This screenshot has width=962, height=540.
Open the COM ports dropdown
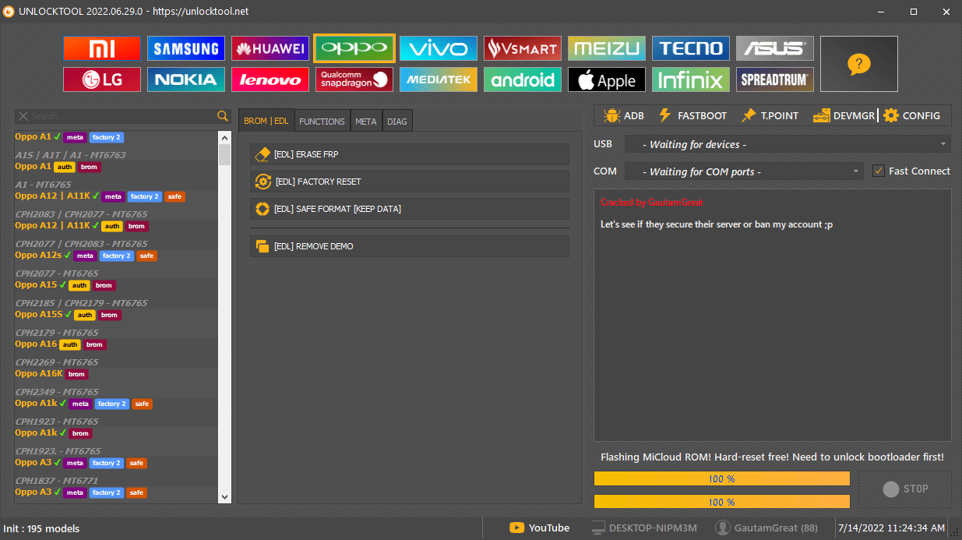tap(744, 171)
